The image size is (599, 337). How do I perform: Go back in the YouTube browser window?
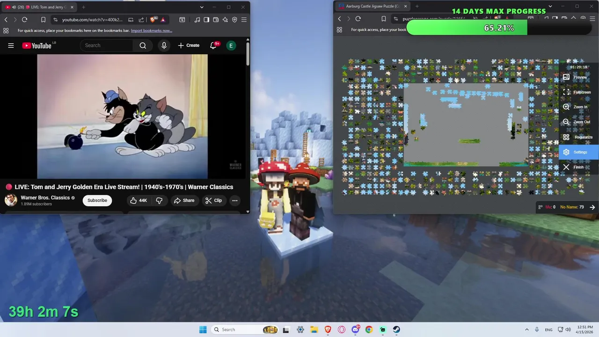[x=6, y=20]
